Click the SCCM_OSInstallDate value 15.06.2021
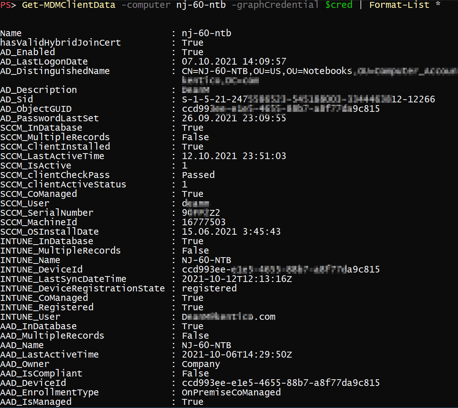 tap(231, 232)
